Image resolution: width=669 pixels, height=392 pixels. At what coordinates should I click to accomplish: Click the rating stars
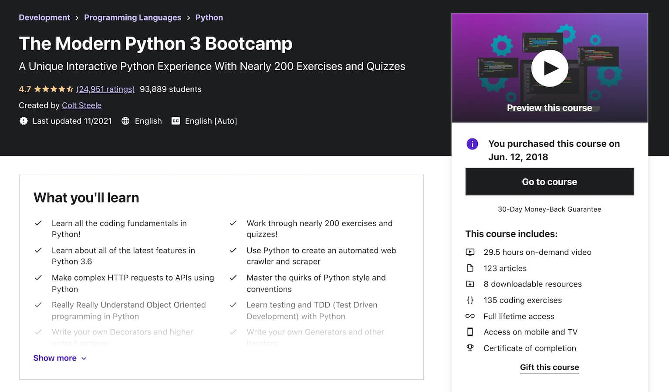[53, 89]
